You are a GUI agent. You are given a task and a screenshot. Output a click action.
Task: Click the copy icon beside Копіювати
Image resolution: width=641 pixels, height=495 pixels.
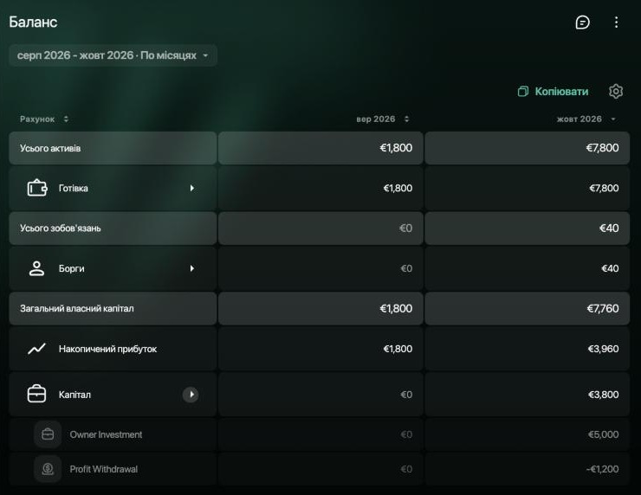click(x=523, y=92)
